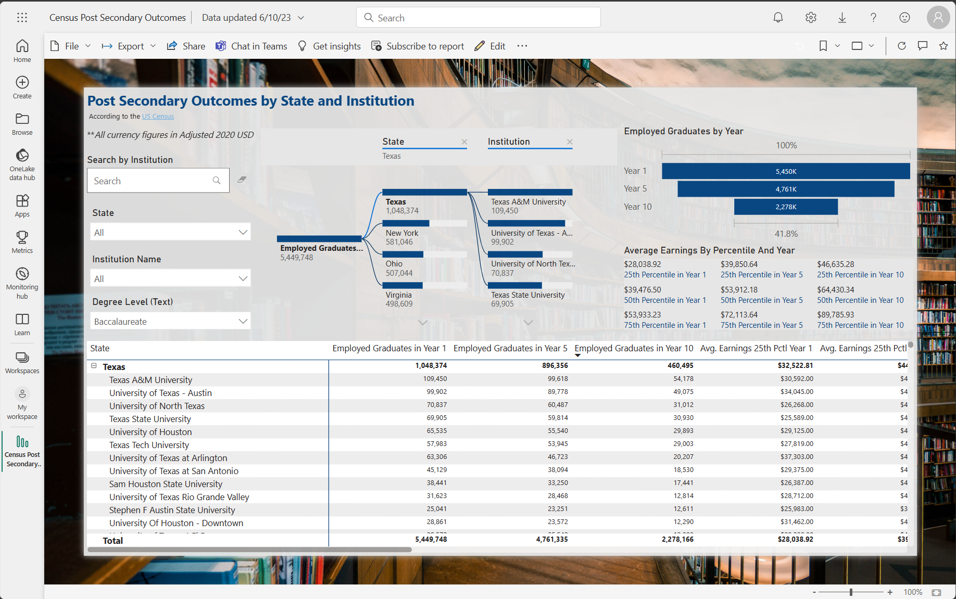
Task: Open the app launcher grid
Action: [x=22, y=18]
